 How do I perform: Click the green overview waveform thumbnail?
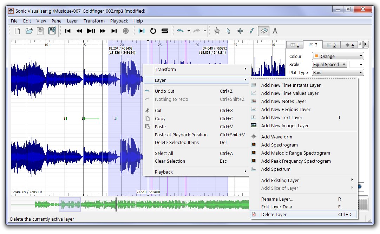pyautogui.click(x=130, y=204)
